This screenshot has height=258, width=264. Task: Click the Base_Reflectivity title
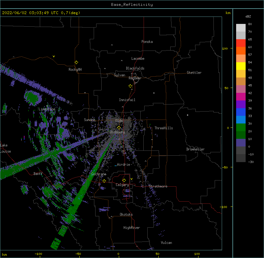(132, 5)
